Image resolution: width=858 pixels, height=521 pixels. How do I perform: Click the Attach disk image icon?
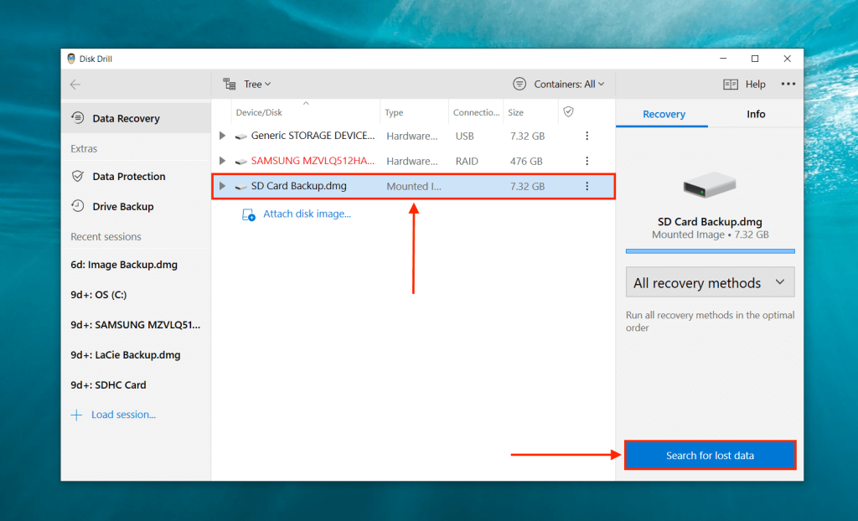(x=247, y=214)
